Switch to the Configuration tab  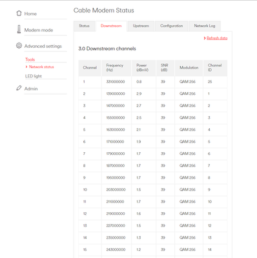172,26
